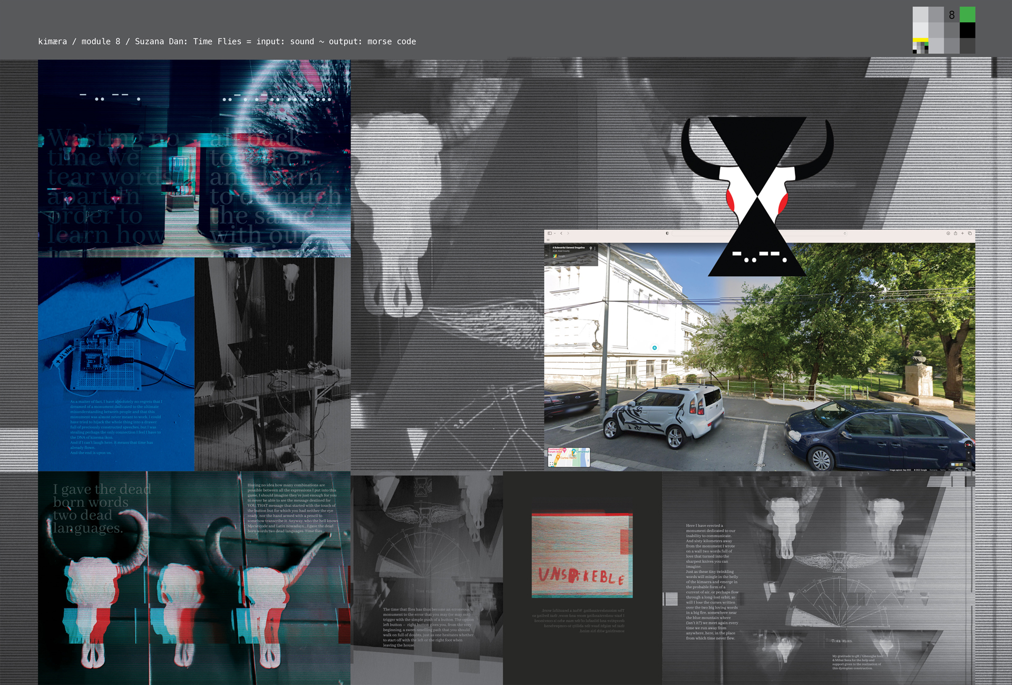This screenshot has height=685, width=1012.
Task: Close Street View with the X button
Action: coord(969,249)
